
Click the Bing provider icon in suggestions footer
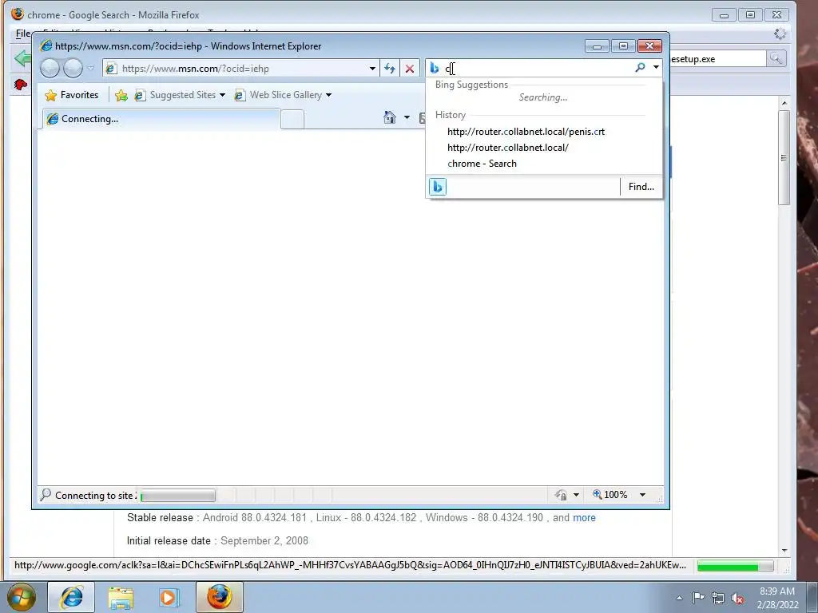pos(437,187)
